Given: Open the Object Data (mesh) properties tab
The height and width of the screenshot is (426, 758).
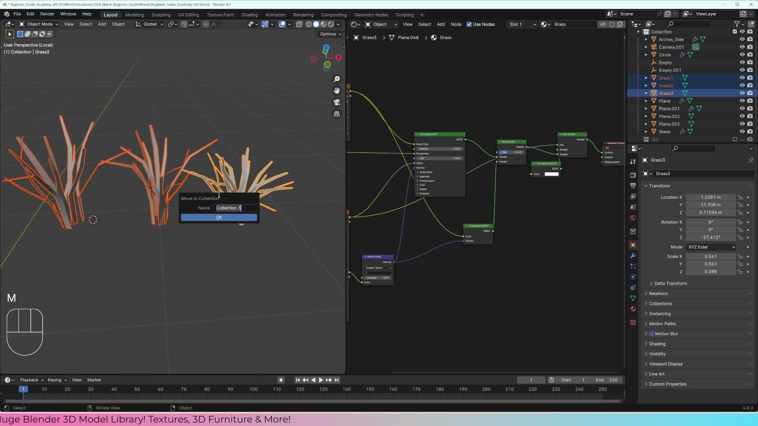Looking at the screenshot, I should (x=633, y=298).
